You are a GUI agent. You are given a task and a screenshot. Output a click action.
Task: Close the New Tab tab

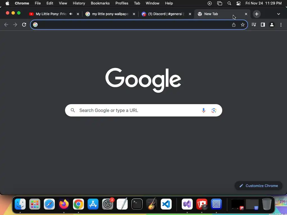246,14
